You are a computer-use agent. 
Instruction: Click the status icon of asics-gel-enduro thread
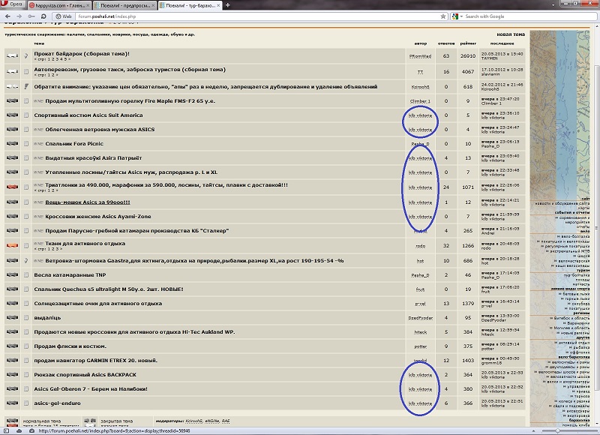(12, 403)
